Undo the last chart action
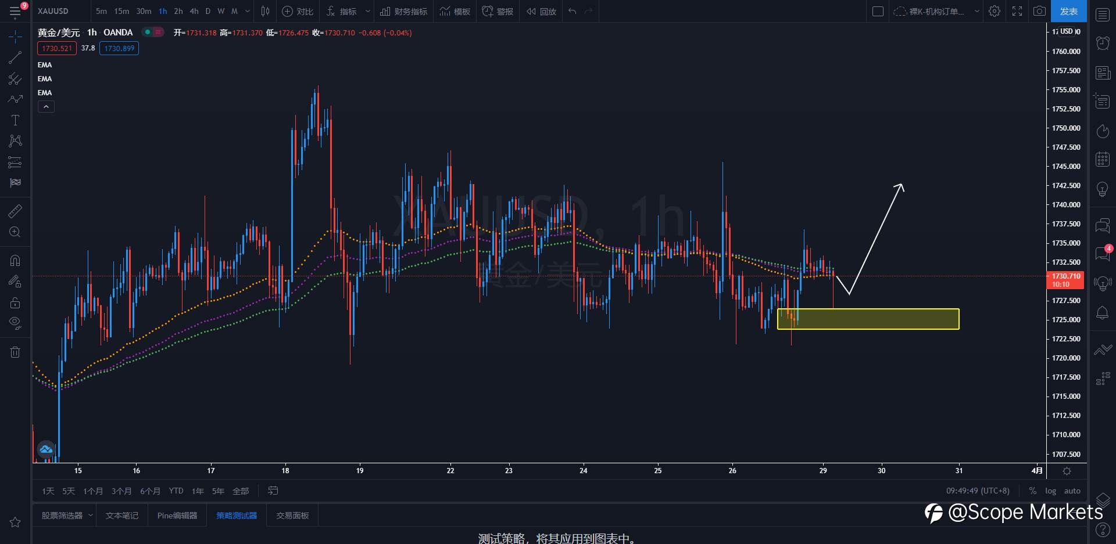The width and height of the screenshot is (1116, 544). [x=573, y=11]
